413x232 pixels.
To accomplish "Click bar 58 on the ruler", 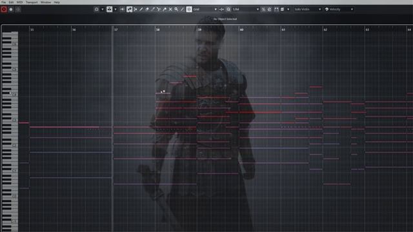I will pyautogui.click(x=157, y=30).
